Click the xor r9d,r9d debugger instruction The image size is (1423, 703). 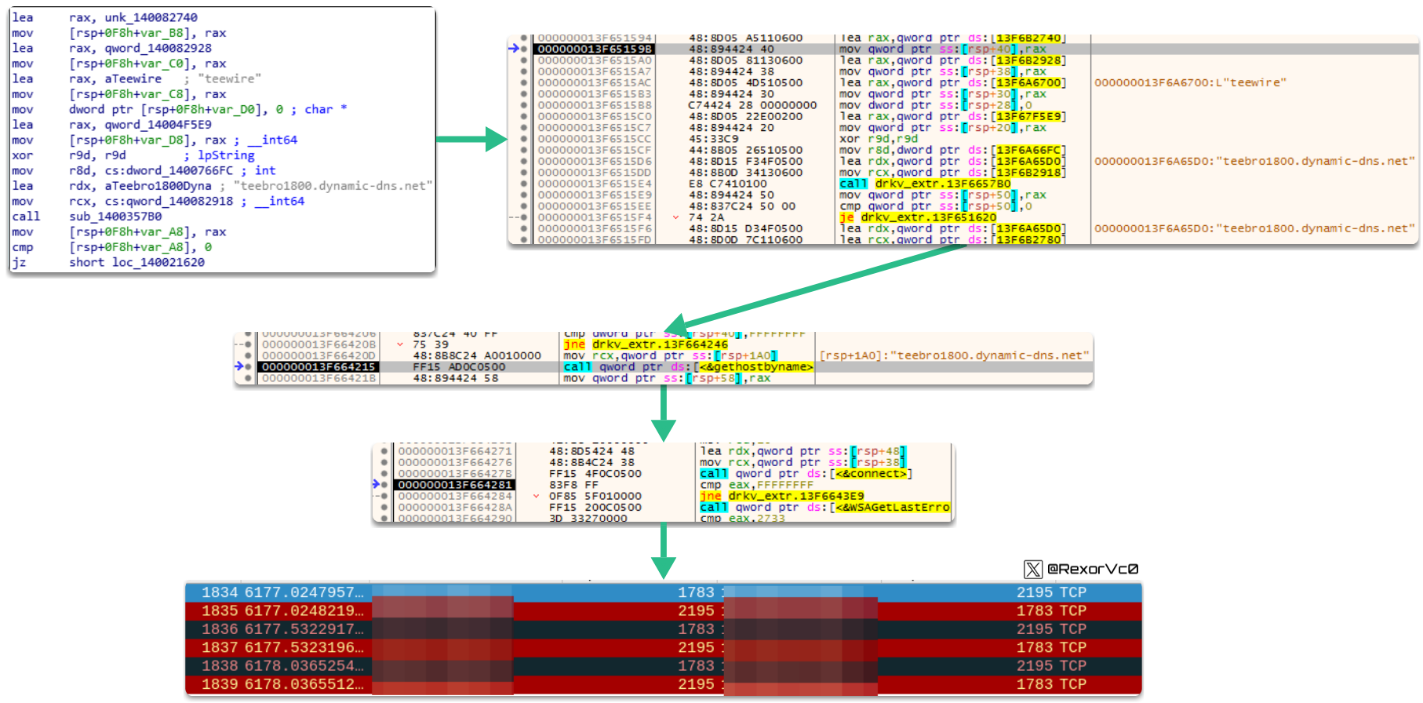[879, 139]
